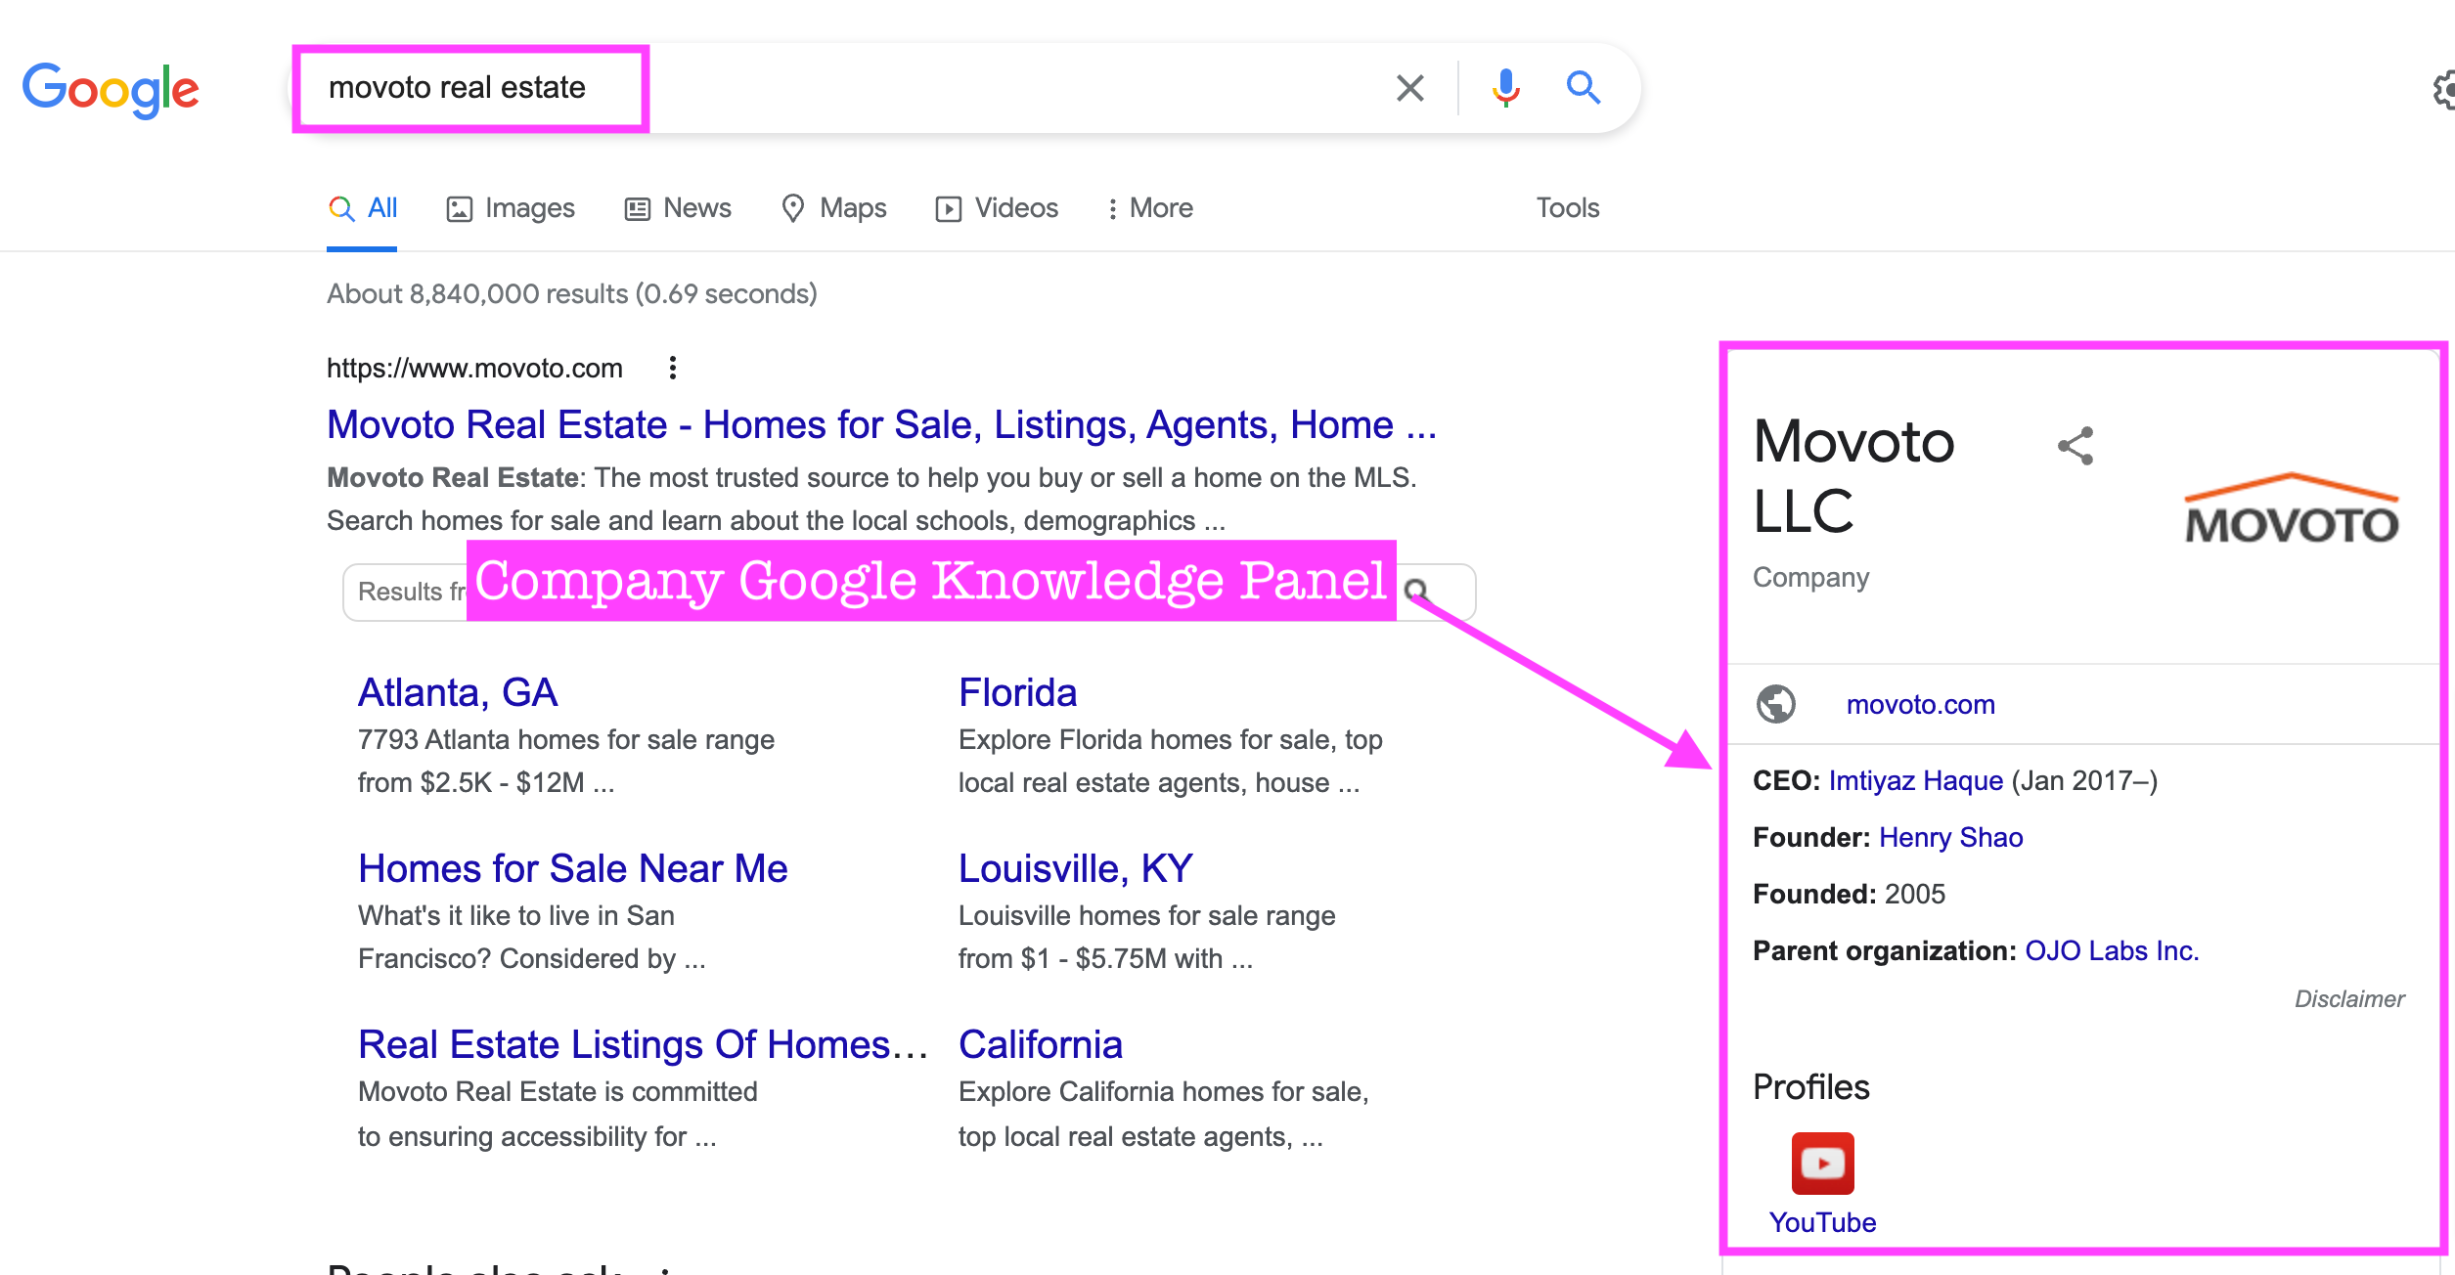The image size is (2455, 1275).
Task: Open the Henry Shao founder link
Action: point(1950,837)
